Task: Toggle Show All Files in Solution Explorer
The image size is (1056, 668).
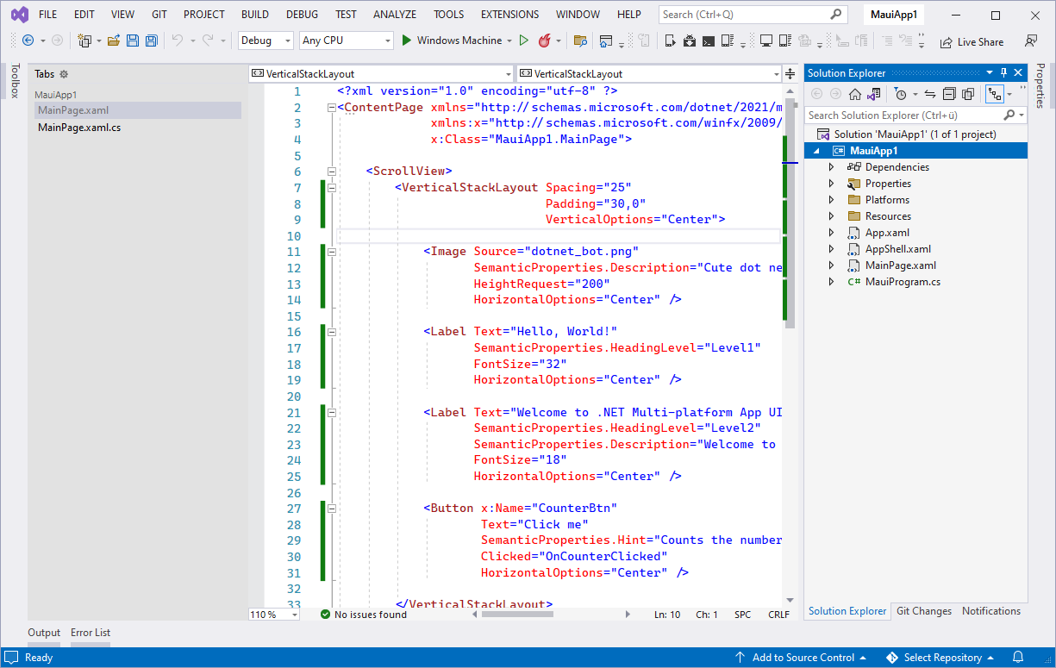Action: coord(967,94)
